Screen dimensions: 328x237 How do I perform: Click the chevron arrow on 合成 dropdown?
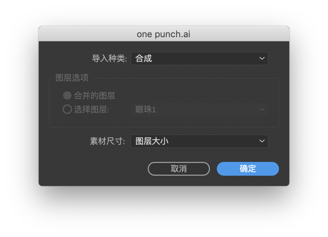(x=262, y=59)
